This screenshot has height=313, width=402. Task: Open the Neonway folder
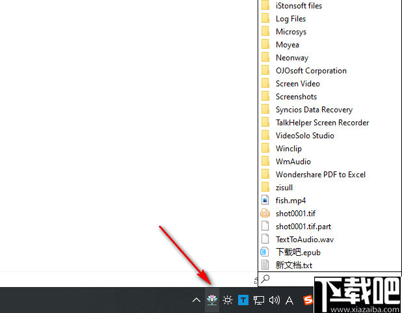pyautogui.click(x=292, y=58)
